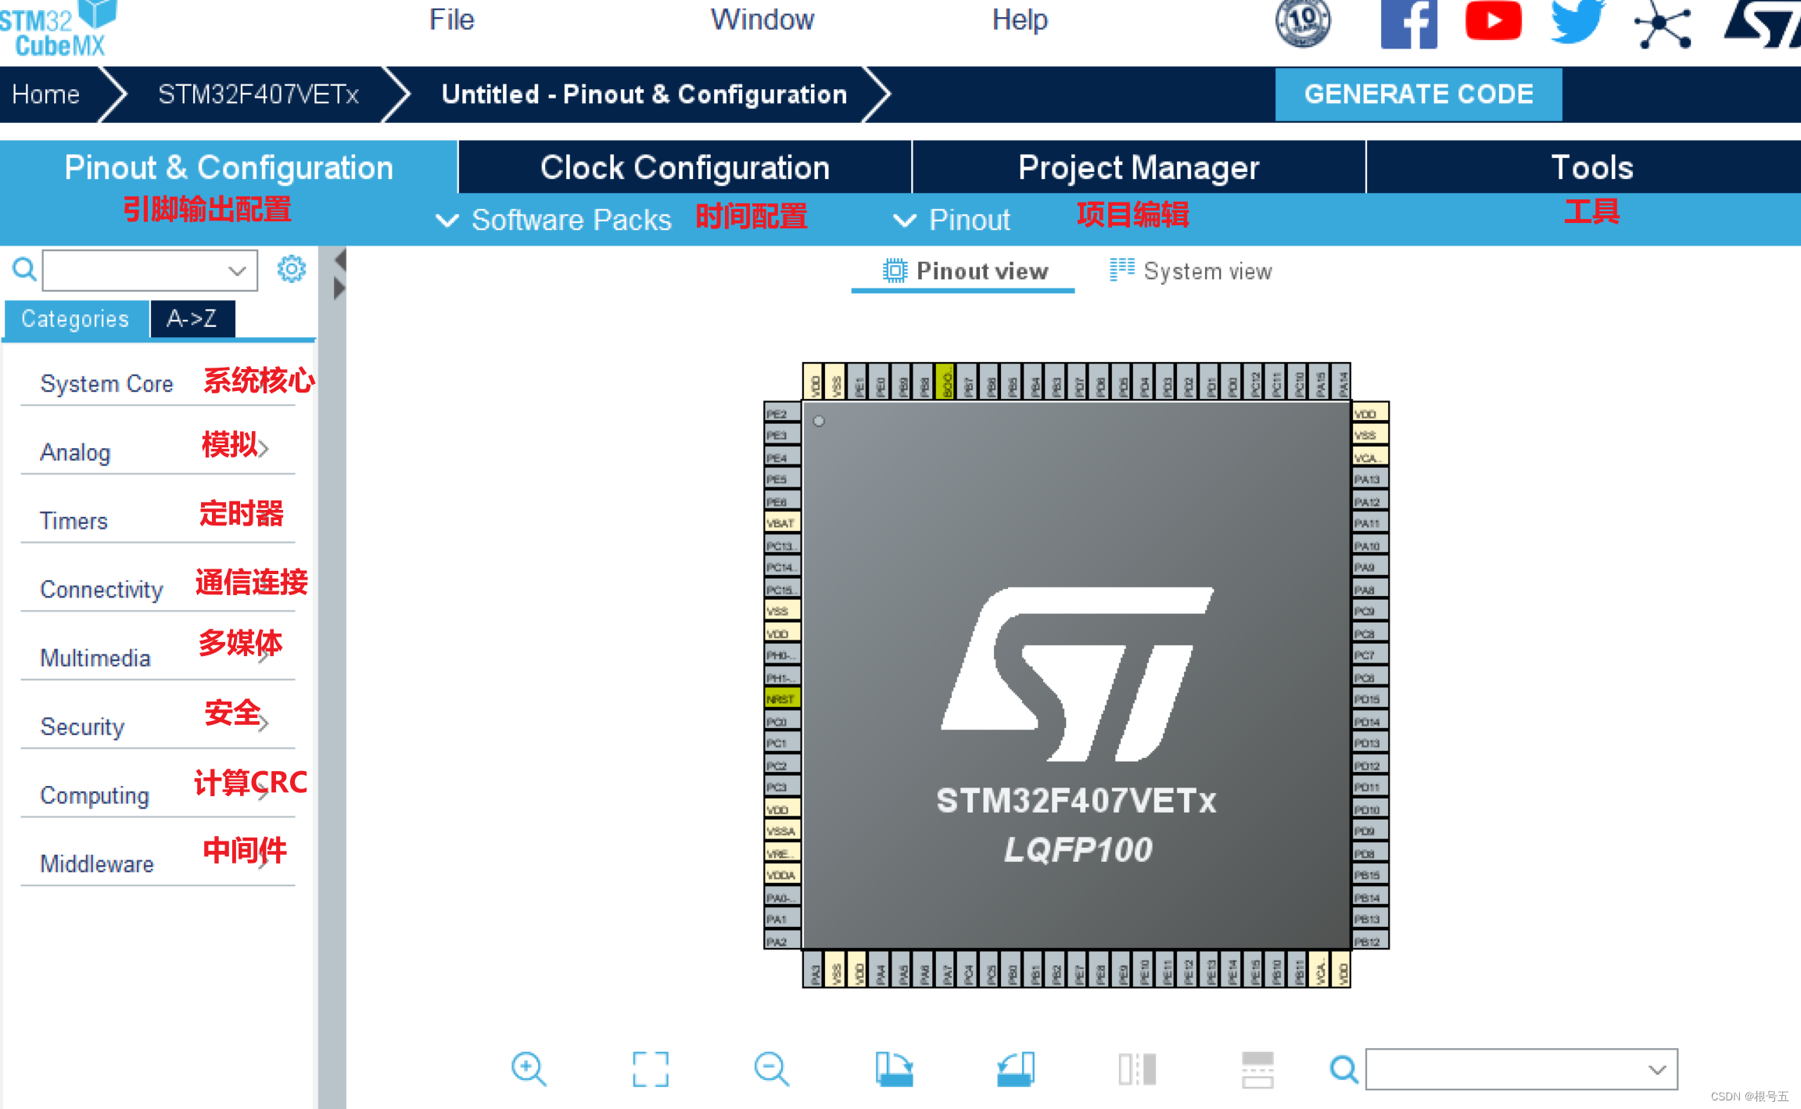This screenshot has height=1109, width=1801.
Task: Toggle the horizontal split view icon
Action: coord(1257,1068)
